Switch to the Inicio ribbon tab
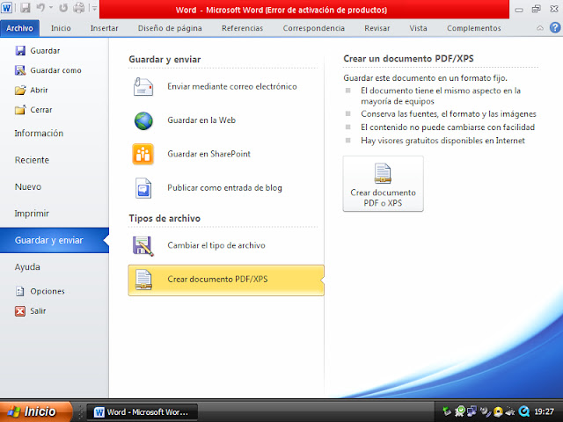The image size is (563, 422). [x=61, y=28]
